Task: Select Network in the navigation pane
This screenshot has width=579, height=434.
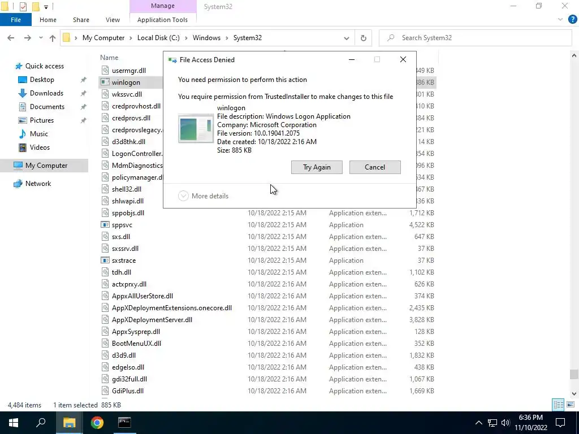Action: [x=38, y=184]
